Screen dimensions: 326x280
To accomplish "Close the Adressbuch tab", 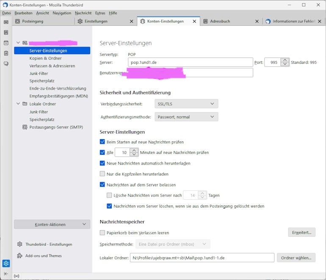I will tap(257, 21).
